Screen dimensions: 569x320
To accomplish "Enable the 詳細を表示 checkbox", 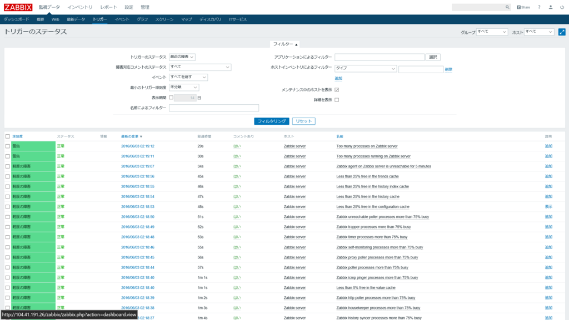I will pos(337,99).
